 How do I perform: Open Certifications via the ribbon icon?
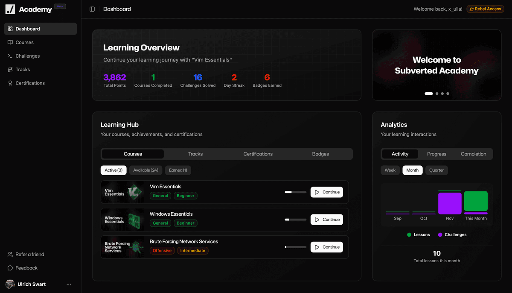point(9,83)
